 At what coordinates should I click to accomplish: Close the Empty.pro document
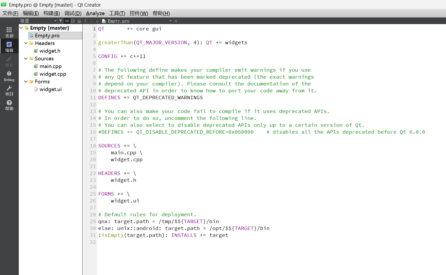pyautogui.click(x=176, y=21)
